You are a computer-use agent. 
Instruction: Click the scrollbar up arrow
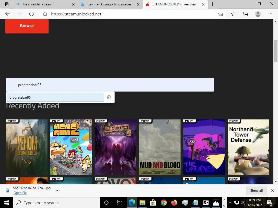(x=276, y=22)
